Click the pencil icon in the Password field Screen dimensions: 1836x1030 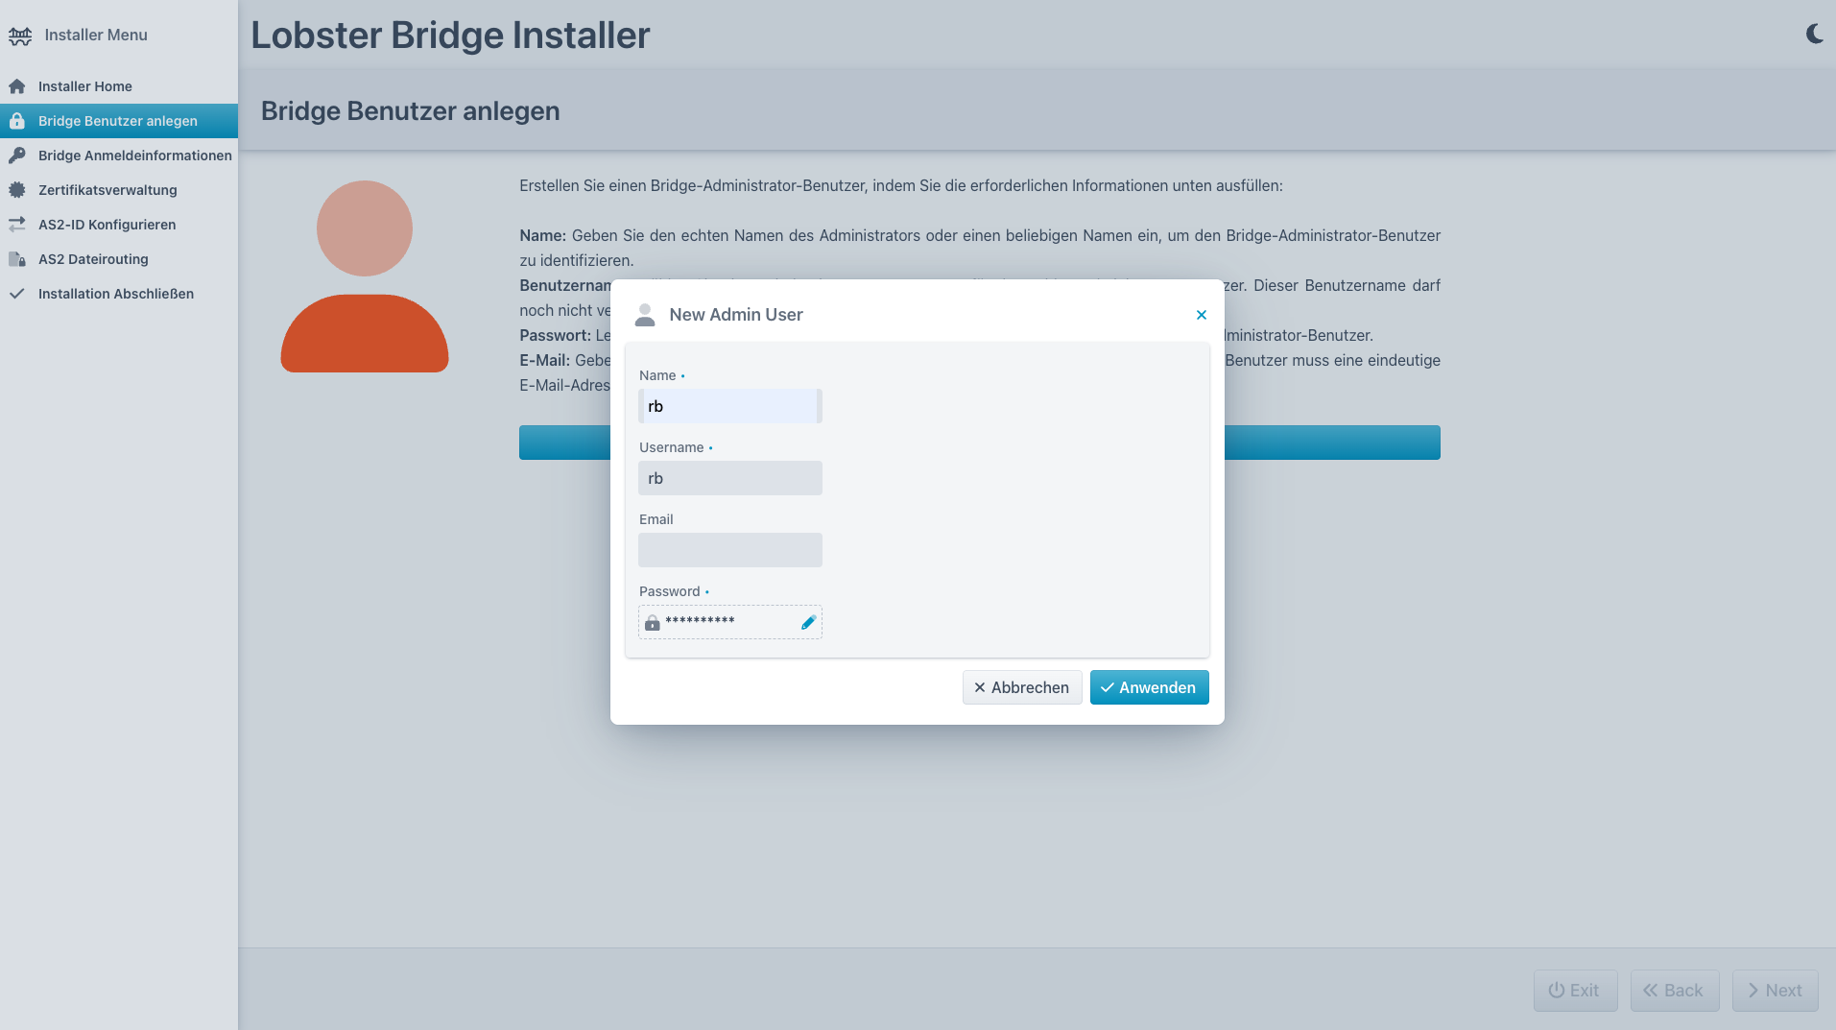tap(808, 623)
